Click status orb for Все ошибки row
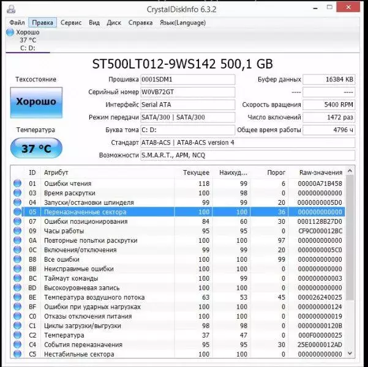Screen dimensions: 368x367 pos(17,259)
